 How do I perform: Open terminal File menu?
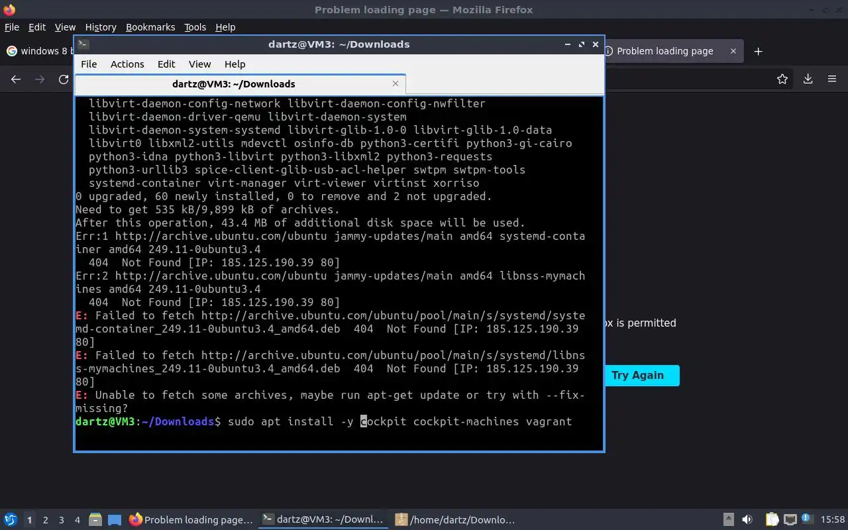(89, 64)
